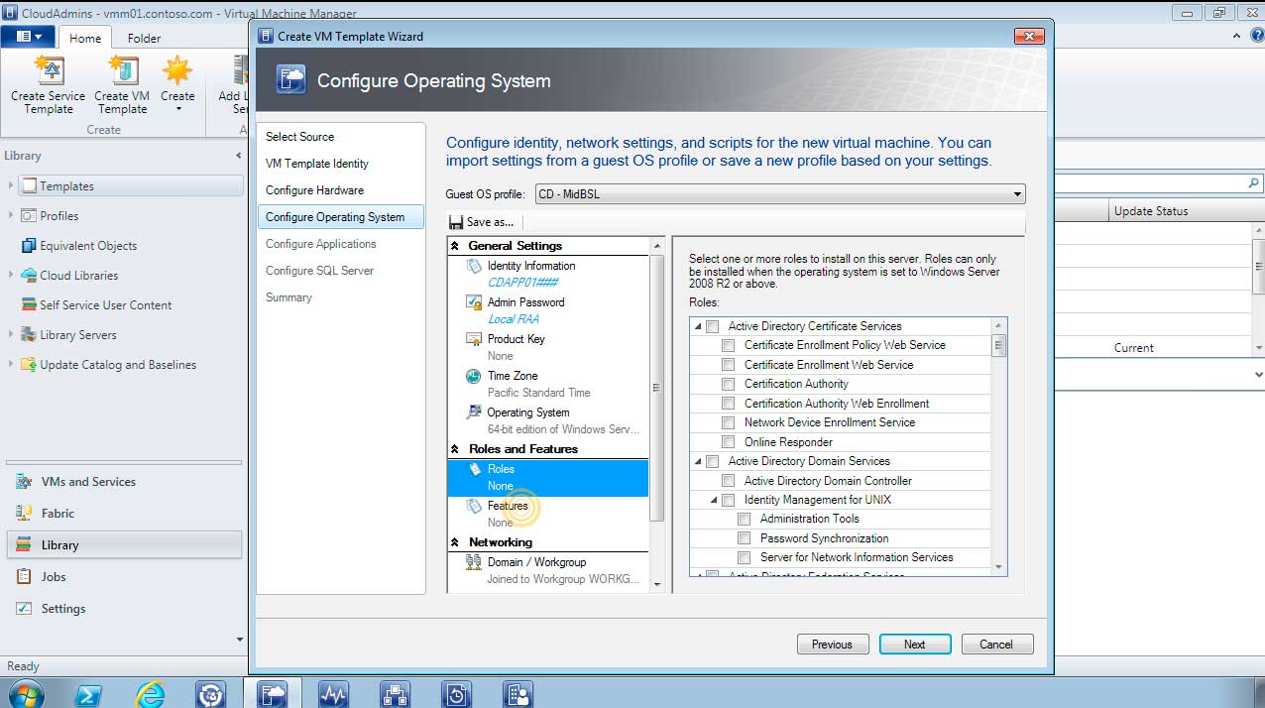Jump to the Summary wizard step
Viewport: 1265px width, 708px height.
288,297
